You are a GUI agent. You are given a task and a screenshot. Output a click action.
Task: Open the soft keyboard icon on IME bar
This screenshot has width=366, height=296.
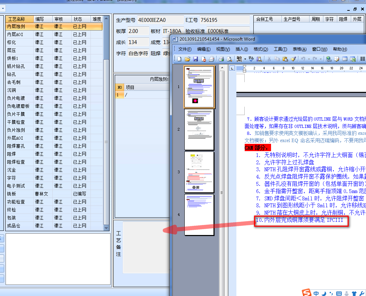339,294
